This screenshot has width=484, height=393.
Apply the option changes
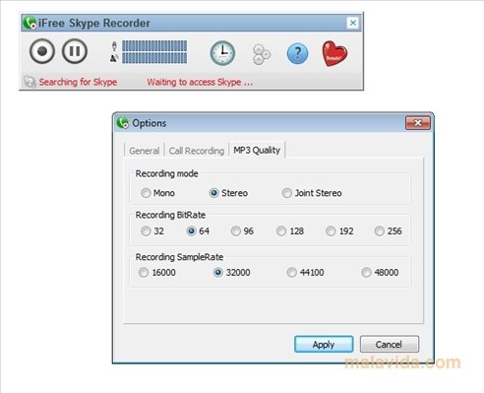(x=324, y=345)
